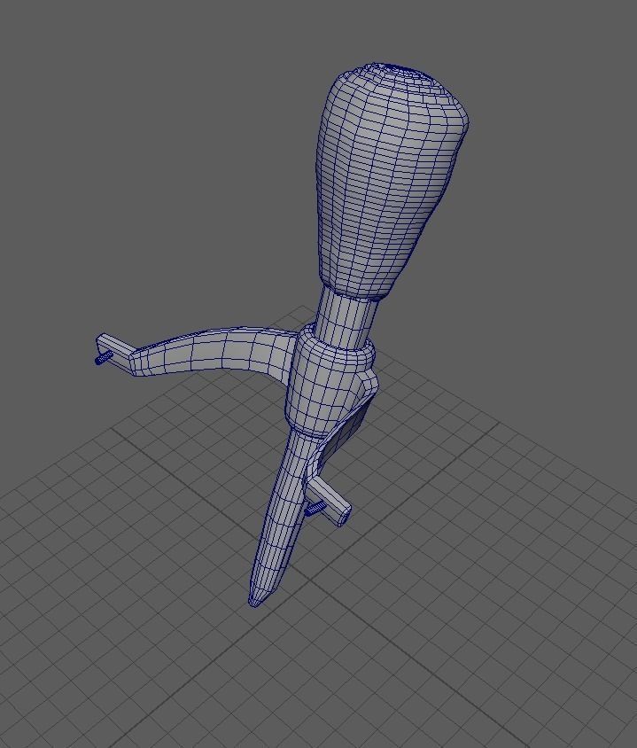Screen dimensions: 637x748
Task: Select the small threaded bolt on lower peg
Action: tap(315, 508)
